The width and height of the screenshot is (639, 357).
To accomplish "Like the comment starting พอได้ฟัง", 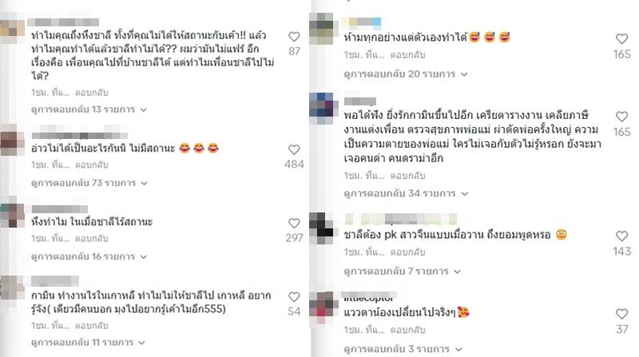I will [x=621, y=117].
